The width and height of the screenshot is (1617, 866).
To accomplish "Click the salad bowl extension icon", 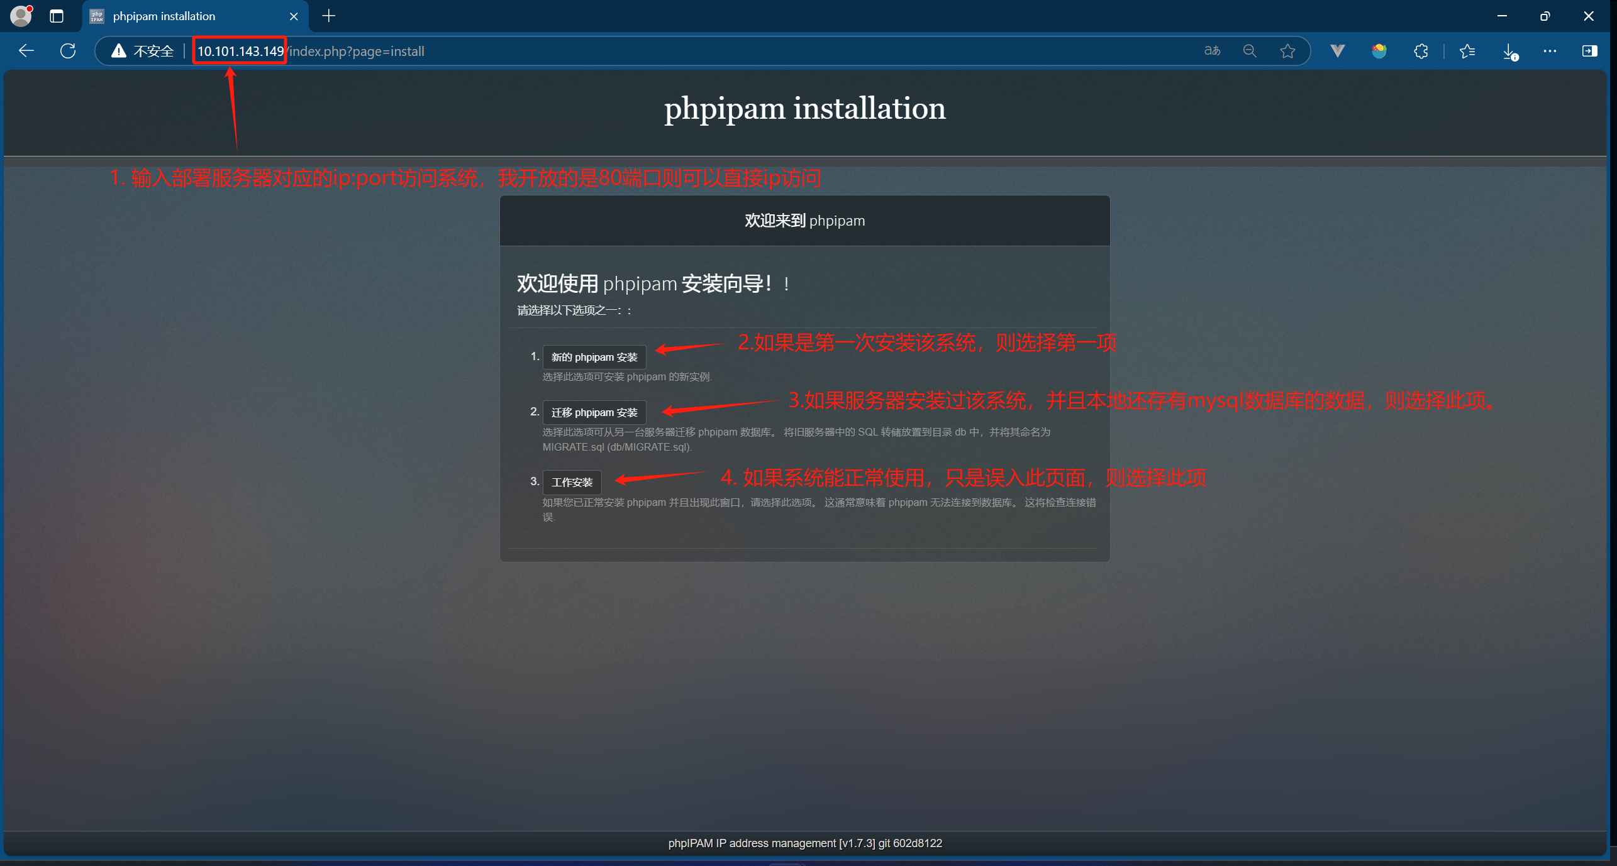I will (1379, 51).
